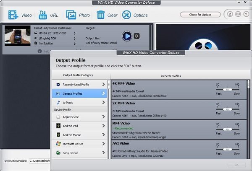Expand the Sony Device chevron
Image resolution: width=252 pixels, height=171 pixels.
pyautogui.click(x=103, y=153)
